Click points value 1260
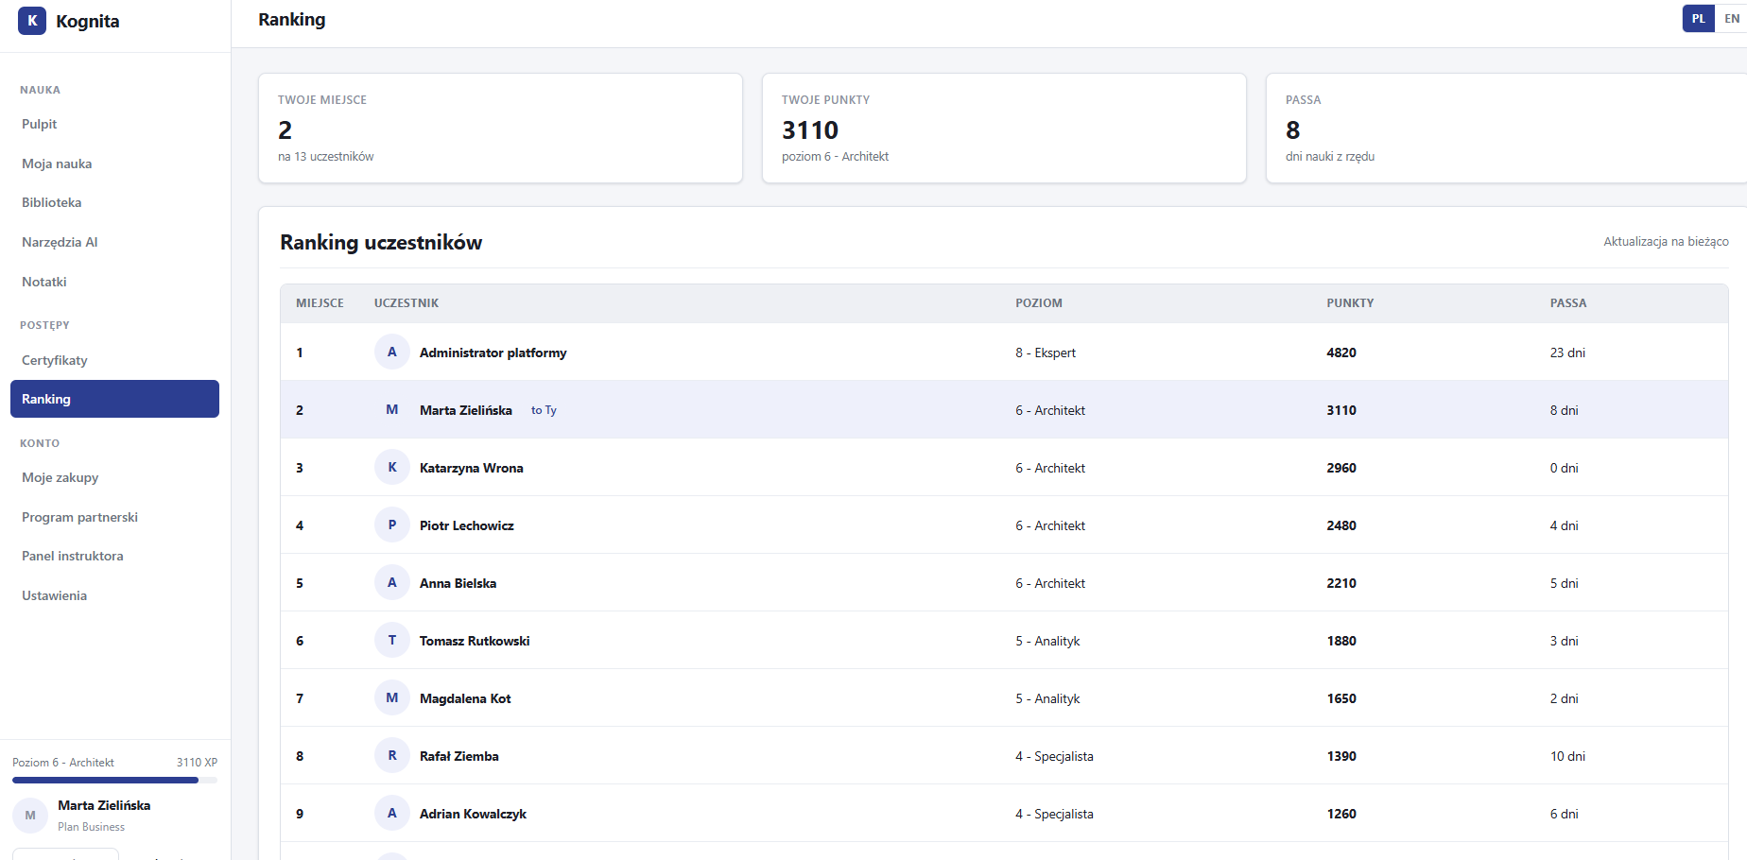 (1341, 814)
